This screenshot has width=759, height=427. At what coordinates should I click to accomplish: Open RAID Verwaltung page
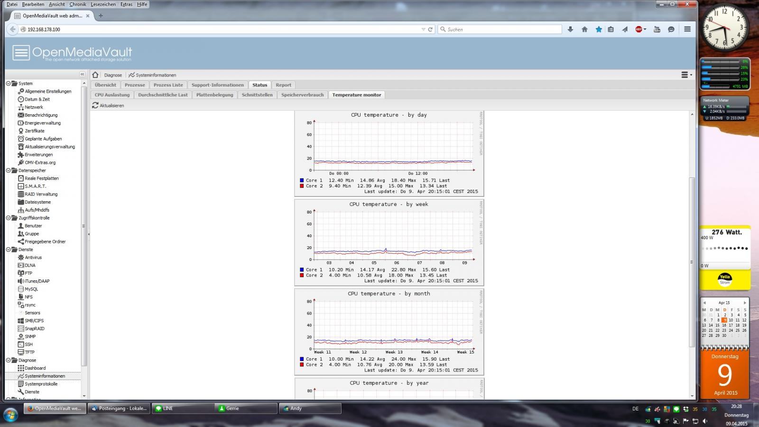(x=41, y=194)
